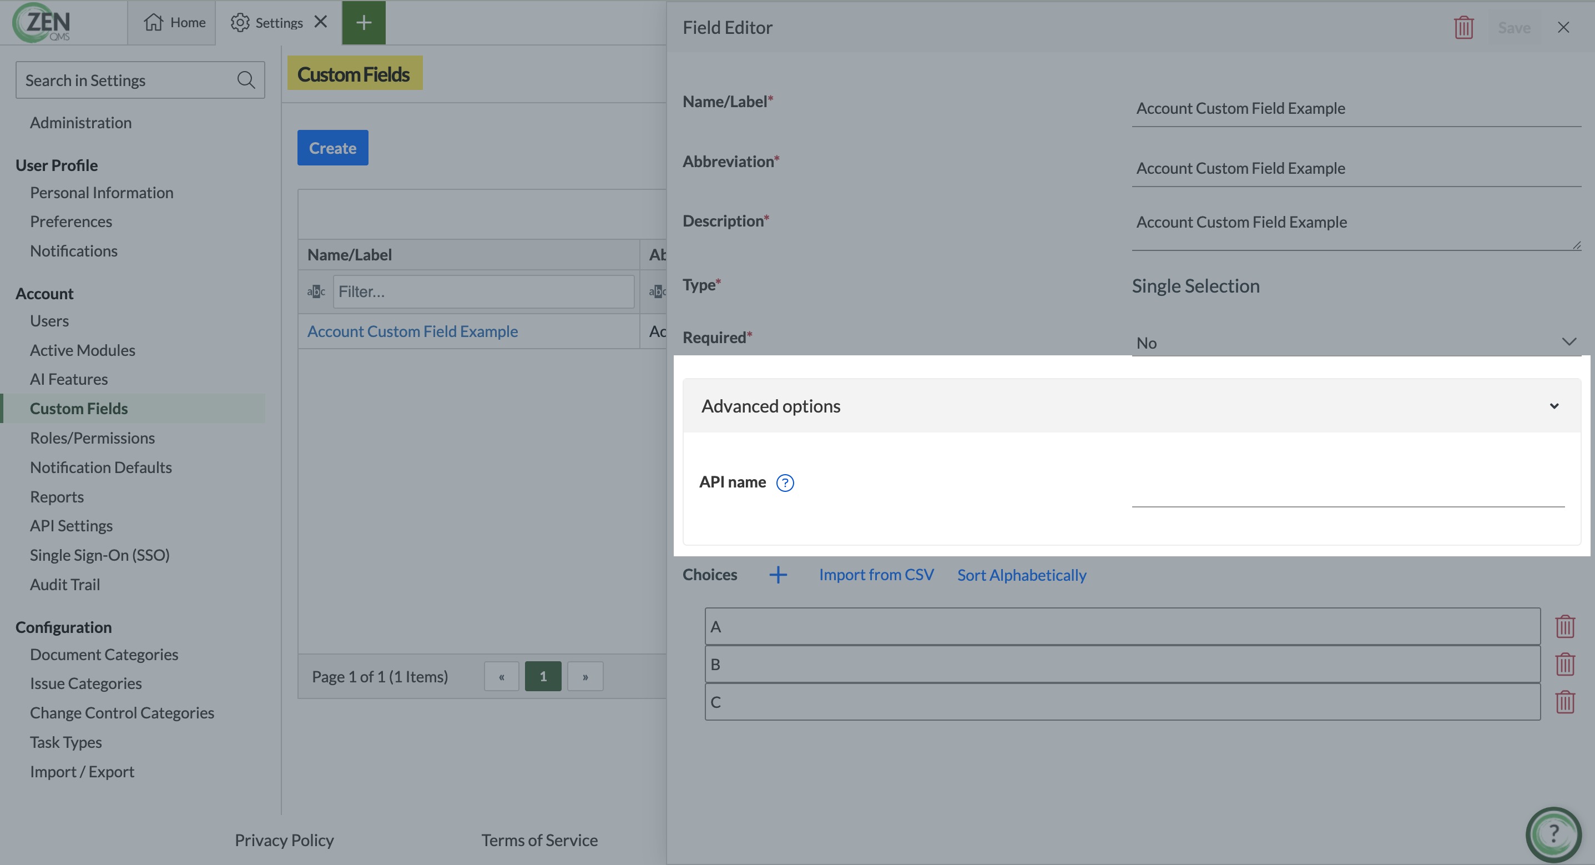Click the Create button
This screenshot has width=1595, height=865.
point(332,148)
